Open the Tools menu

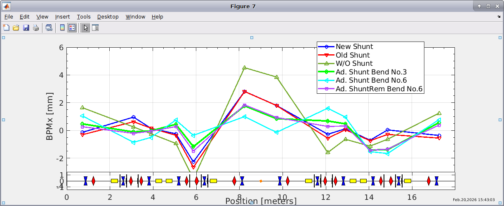[84, 17]
